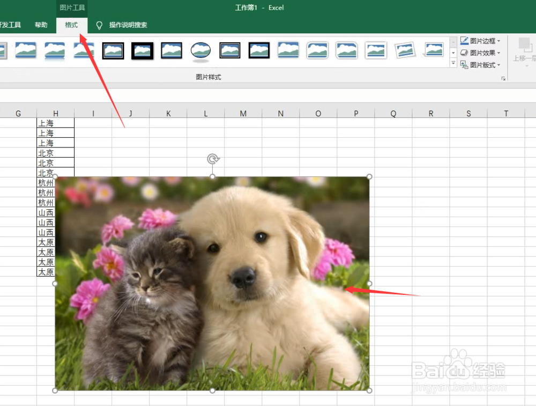Image resolution: width=536 pixels, height=406 pixels.
Task: Select column S header
Action: click(x=468, y=114)
